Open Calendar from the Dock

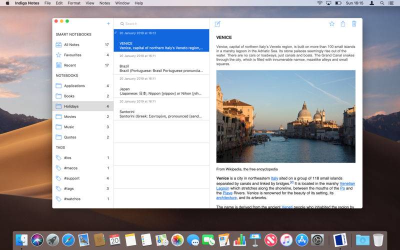click(x=115, y=240)
